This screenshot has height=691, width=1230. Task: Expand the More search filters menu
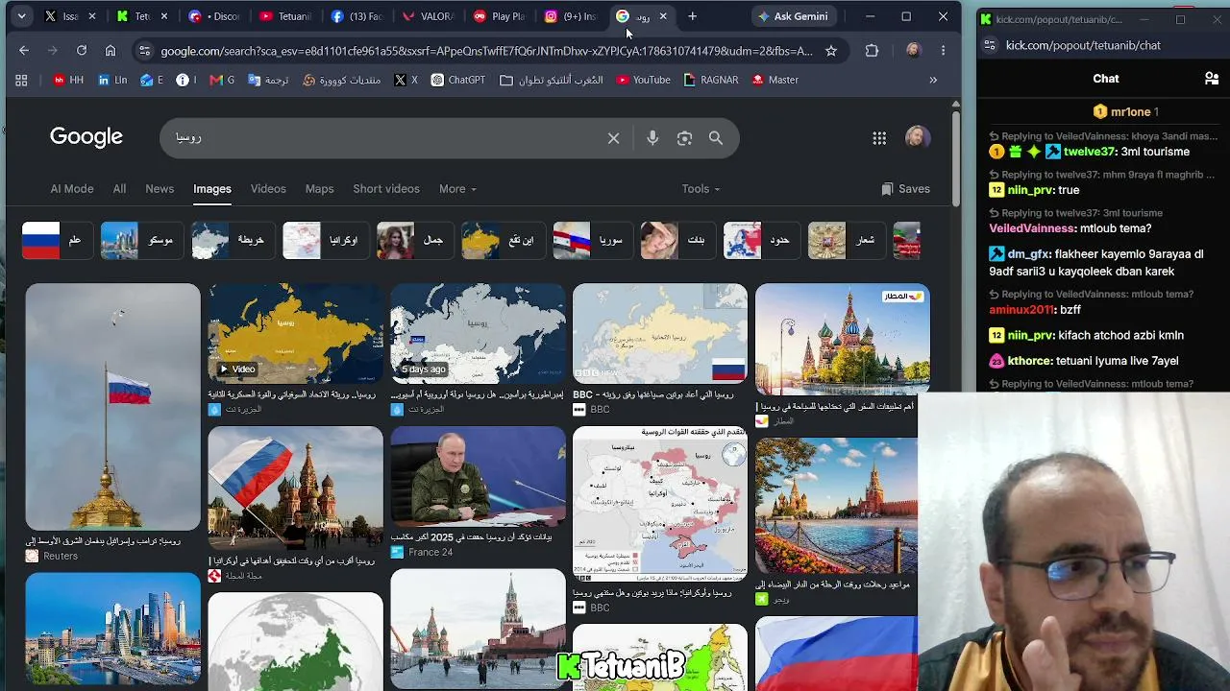(457, 189)
